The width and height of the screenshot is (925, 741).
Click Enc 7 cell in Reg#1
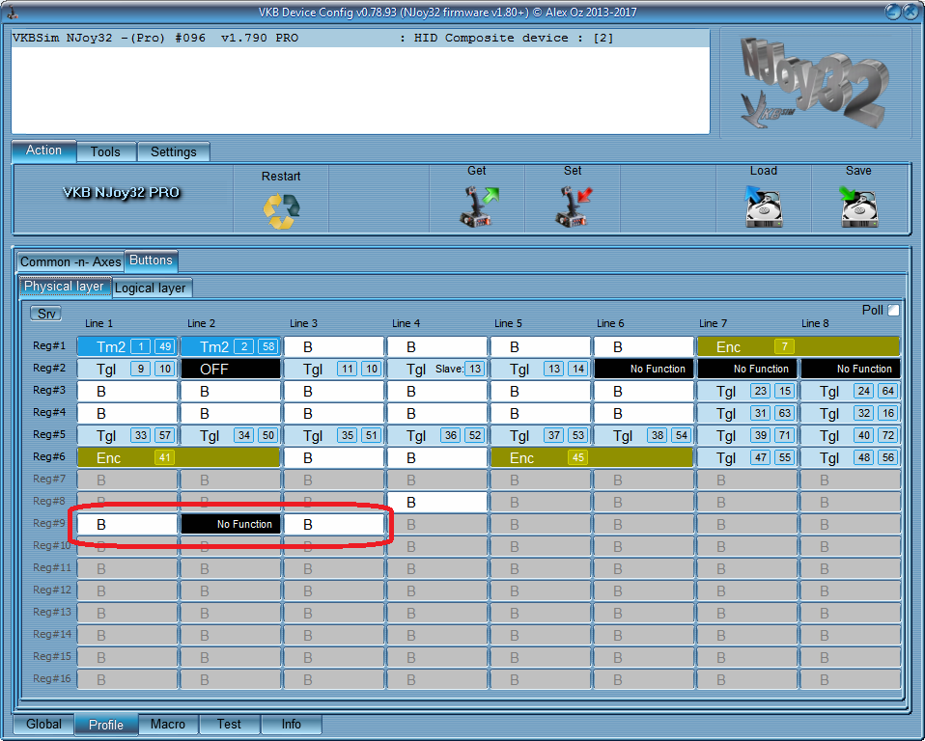[799, 346]
